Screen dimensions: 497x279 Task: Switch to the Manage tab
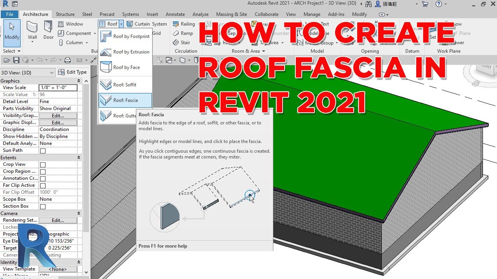tap(312, 14)
